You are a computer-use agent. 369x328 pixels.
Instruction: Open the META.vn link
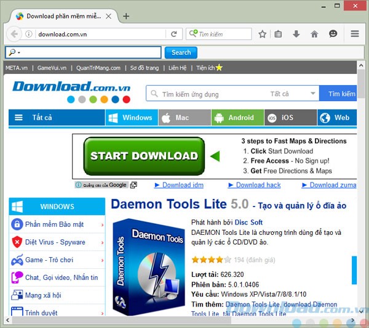(17, 68)
